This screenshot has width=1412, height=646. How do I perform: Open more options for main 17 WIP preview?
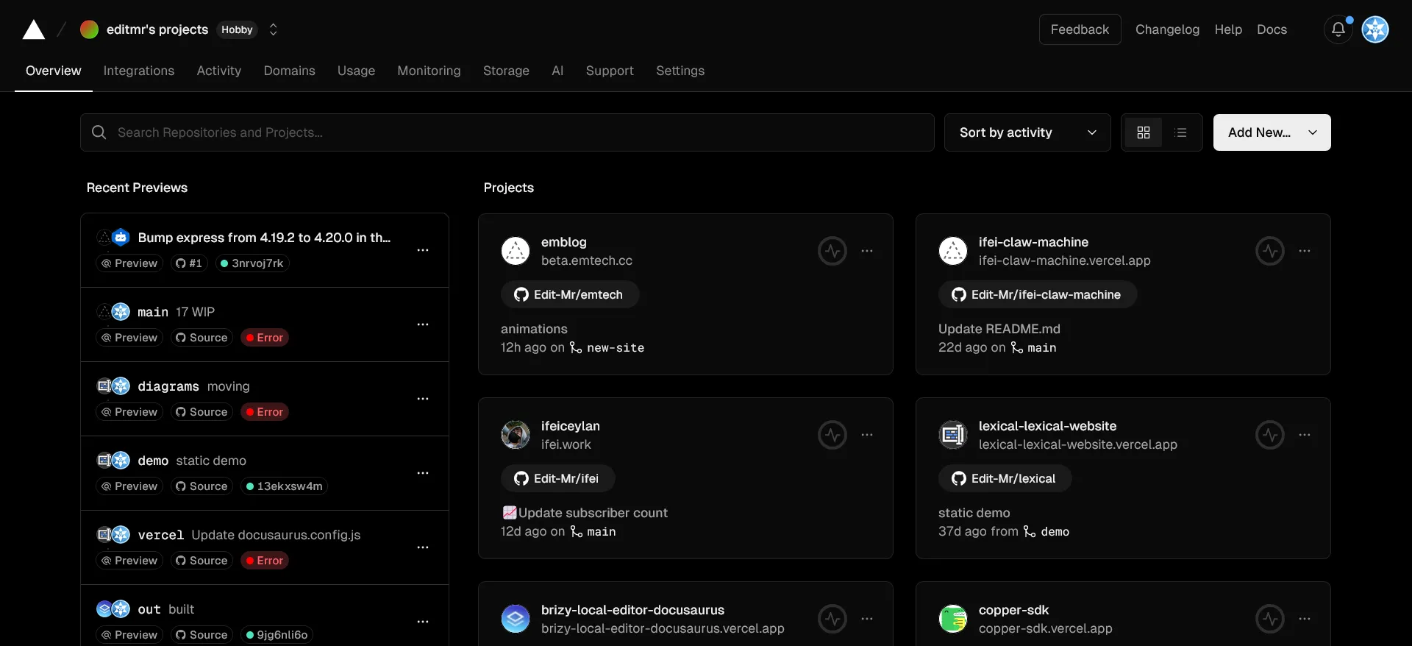point(423,324)
